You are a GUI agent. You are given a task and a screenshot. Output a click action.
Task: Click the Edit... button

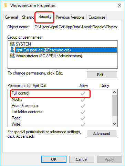pos(102,75)
